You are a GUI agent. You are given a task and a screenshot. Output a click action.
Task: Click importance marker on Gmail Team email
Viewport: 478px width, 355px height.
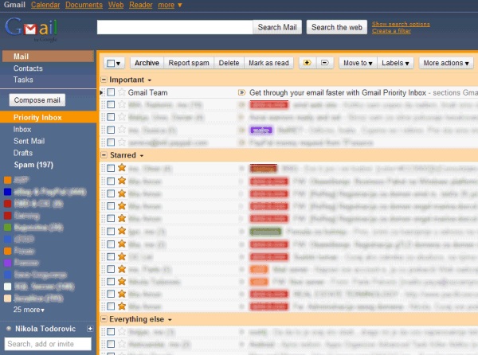(x=241, y=92)
